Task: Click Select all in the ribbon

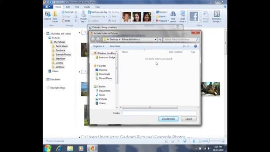Action: (67, 12)
